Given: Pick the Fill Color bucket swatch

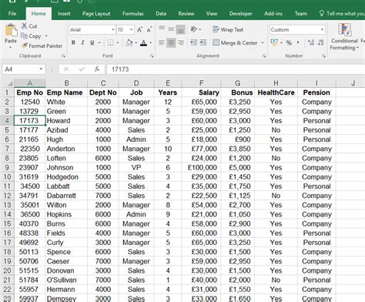Looking at the screenshot, I should (x=129, y=42).
